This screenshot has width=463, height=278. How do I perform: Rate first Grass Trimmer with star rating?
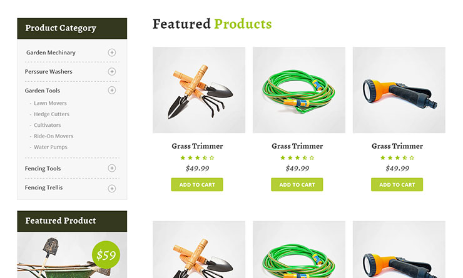197,157
